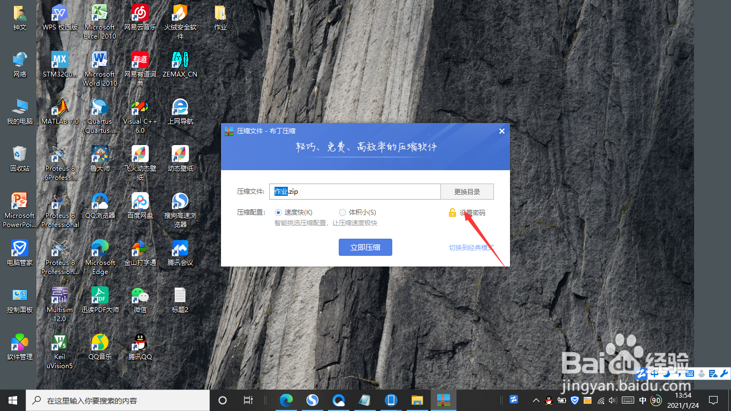731x411 pixels.
Task: Open 飞火动态壁纸 desktop icon
Action: pyautogui.click(x=140, y=163)
